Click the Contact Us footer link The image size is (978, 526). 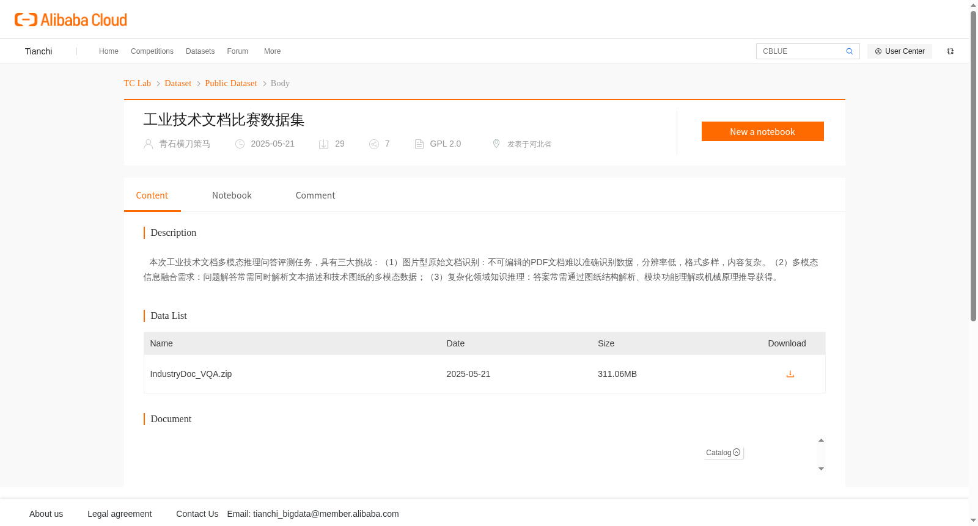pyautogui.click(x=197, y=514)
